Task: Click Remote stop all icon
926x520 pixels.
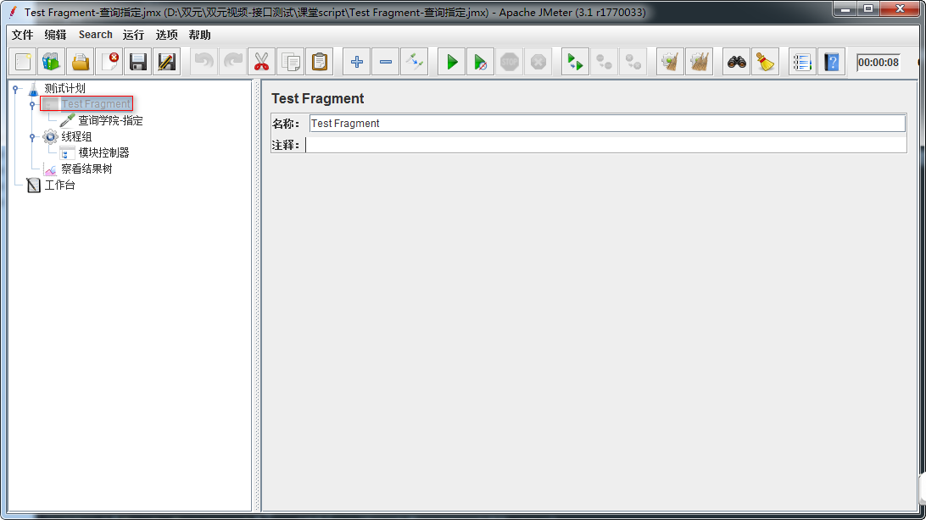Action: [x=604, y=62]
